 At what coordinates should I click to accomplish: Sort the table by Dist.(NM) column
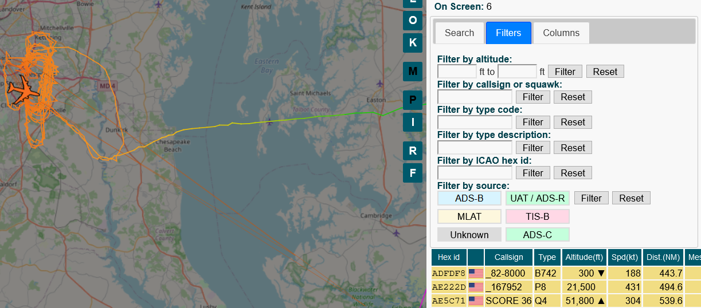click(663, 258)
